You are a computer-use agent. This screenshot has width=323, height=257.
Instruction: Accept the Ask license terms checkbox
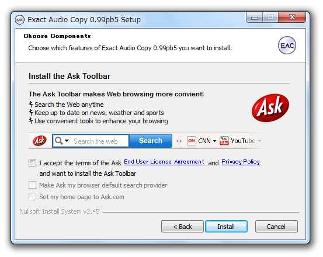(x=33, y=163)
